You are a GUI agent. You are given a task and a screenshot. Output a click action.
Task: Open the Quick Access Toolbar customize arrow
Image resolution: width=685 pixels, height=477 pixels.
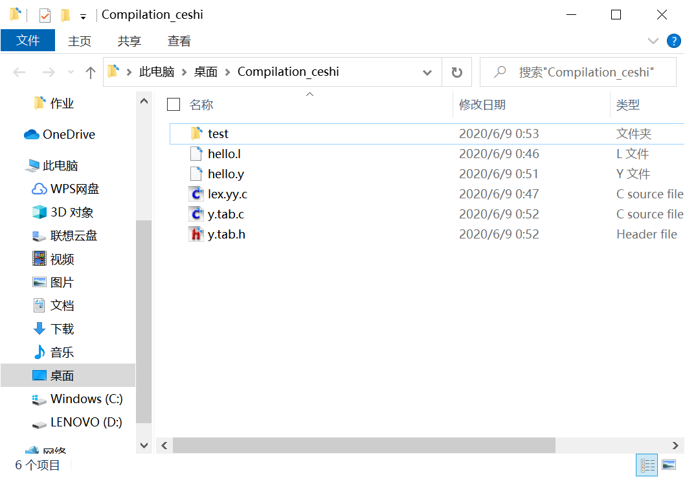[x=83, y=17]
